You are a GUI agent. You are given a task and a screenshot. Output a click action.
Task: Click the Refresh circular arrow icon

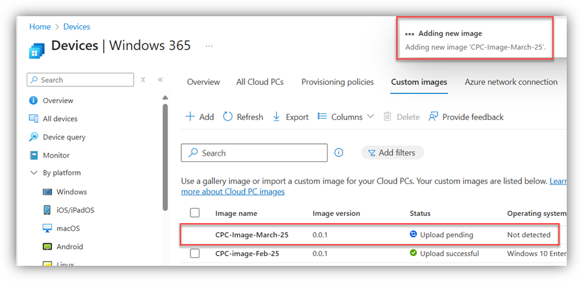pos(227,117)
